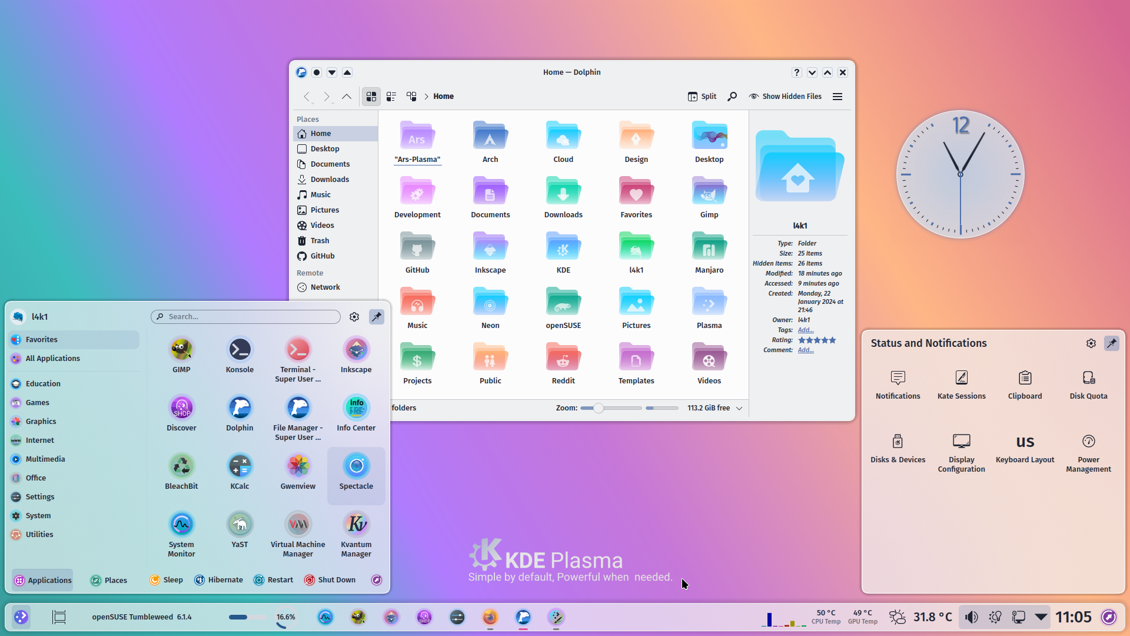Open GIMP from launcher favorites
This screenshot has height=636, width=1130.
[181, 355]
